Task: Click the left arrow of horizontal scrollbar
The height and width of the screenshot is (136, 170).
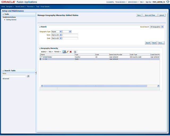Action: (42, 86)
